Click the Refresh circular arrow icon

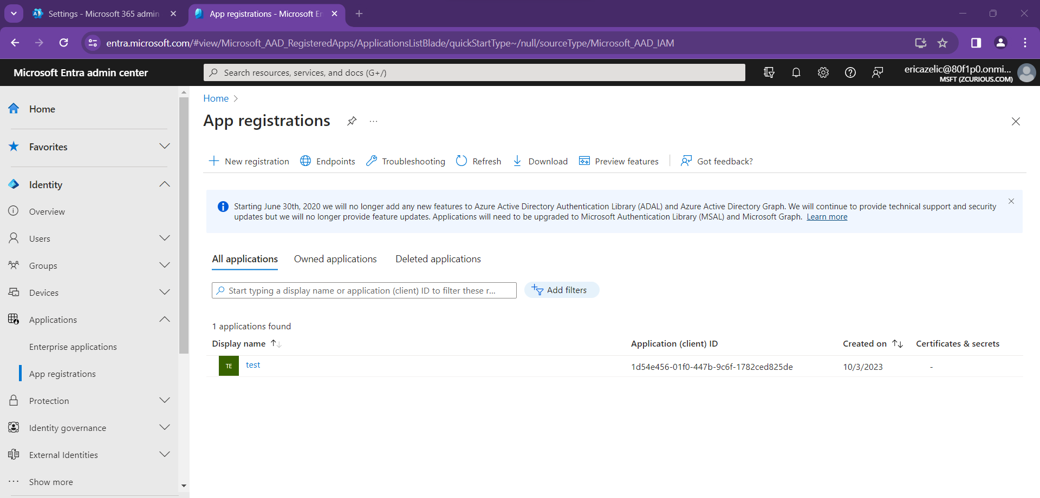click(x=461, y=161)
